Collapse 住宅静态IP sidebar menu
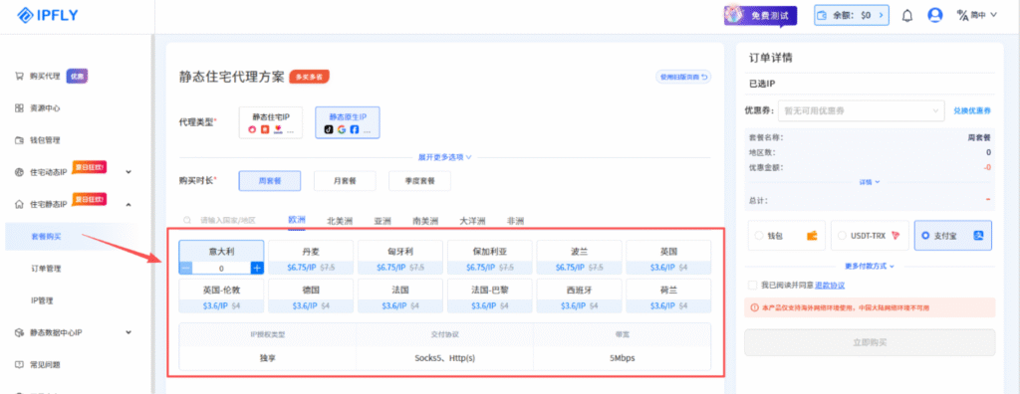Screen dimensions: 1020x394 point(128,205)
